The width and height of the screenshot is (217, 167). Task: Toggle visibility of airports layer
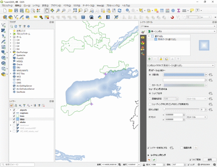click(14, 110)
